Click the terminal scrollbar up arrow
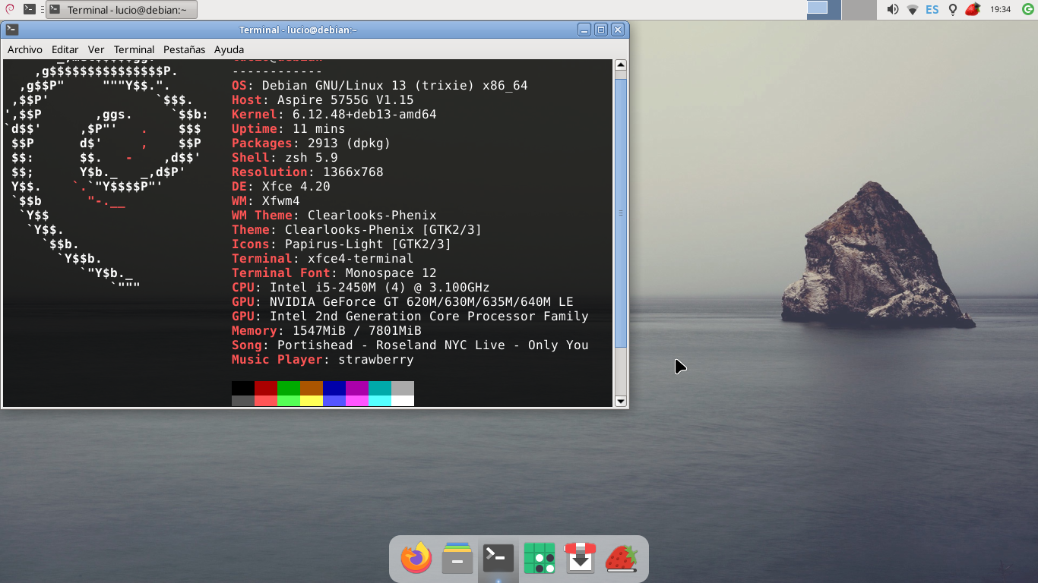This screenshot has height=583, width=1038. pos(620,65)
